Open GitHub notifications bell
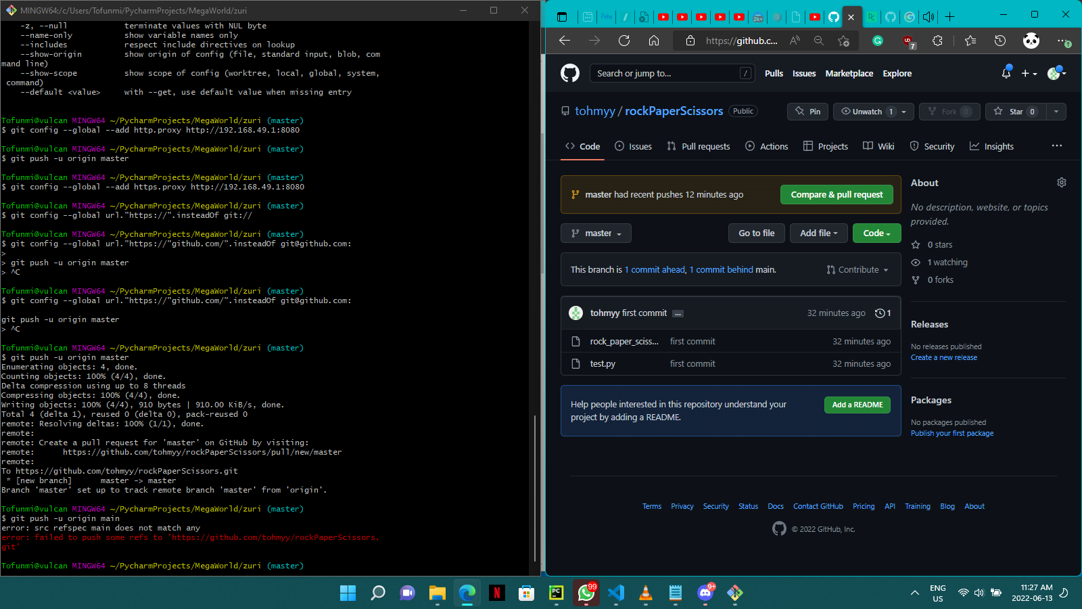This screenshot has width=1082, height=609. 1005,73
